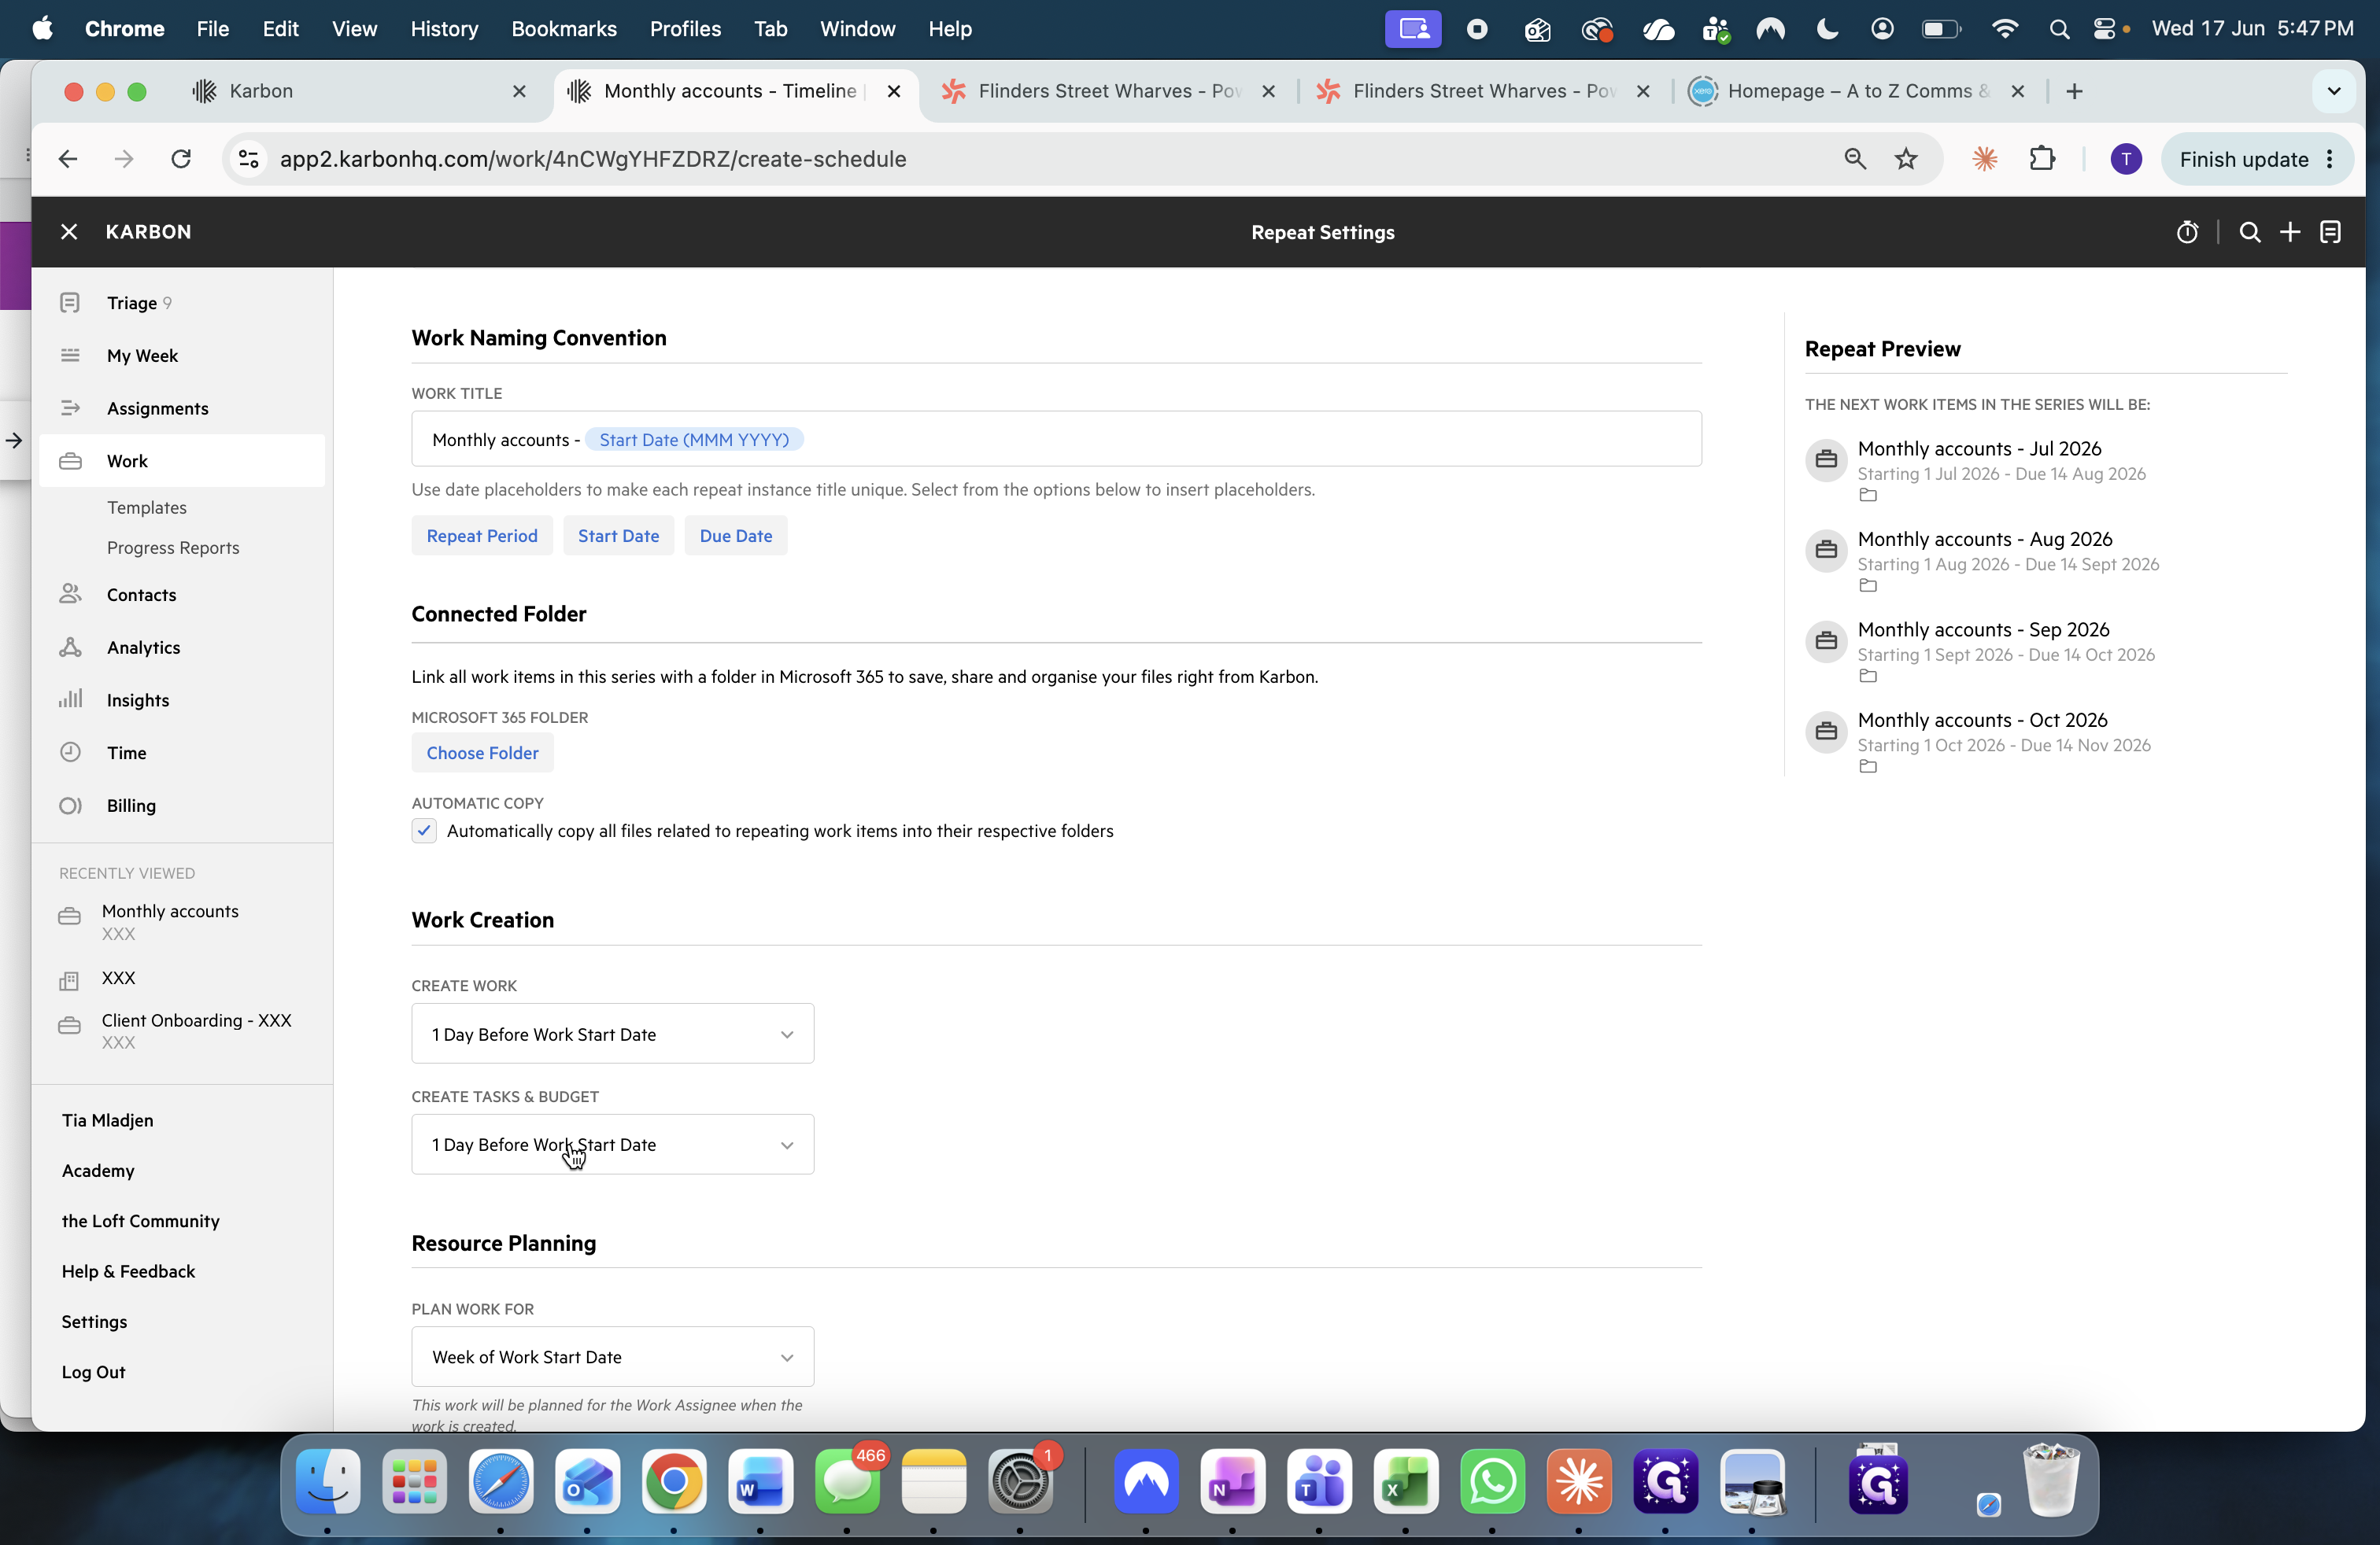The image size is (2380, 1545).
Task: Open the Loft Community link
Action: pyautogui.click(x=141, y=1221)
